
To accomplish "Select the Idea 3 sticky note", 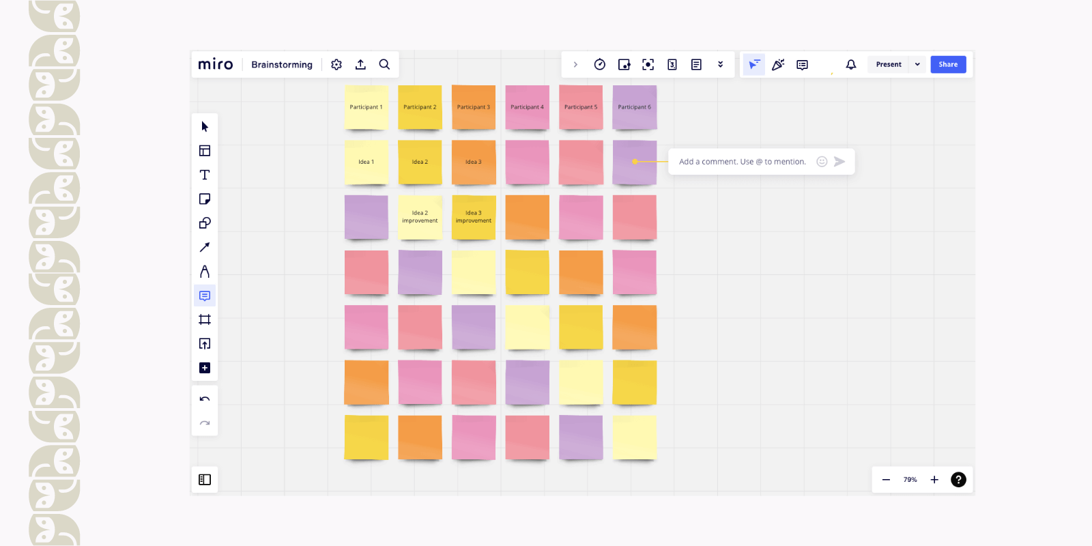I will pos(474,162).
